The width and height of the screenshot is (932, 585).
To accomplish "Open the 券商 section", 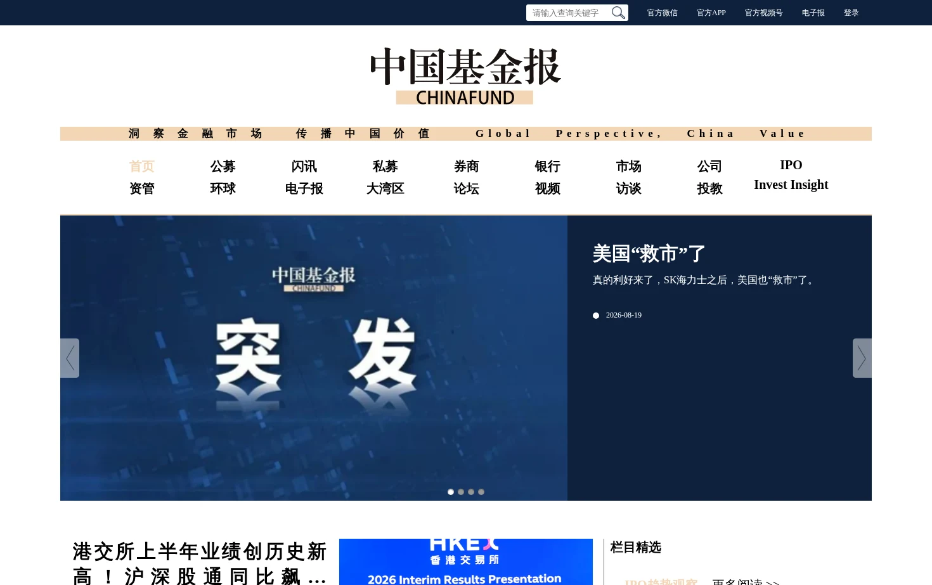I will coord(467,166).
